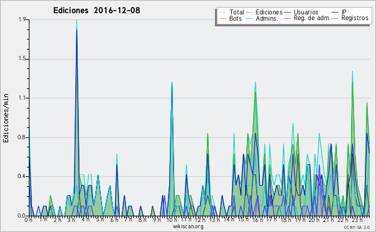Click the 'Ediciones/min' y-axis label

click(6, 118)
